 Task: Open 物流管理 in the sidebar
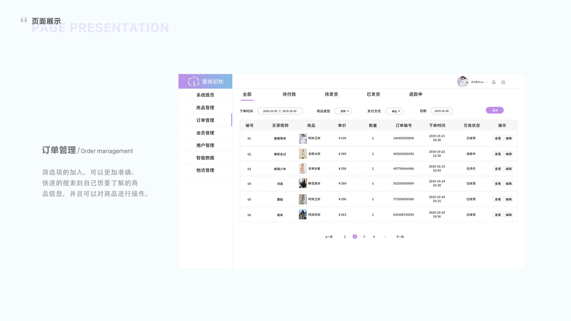point(205,170)
